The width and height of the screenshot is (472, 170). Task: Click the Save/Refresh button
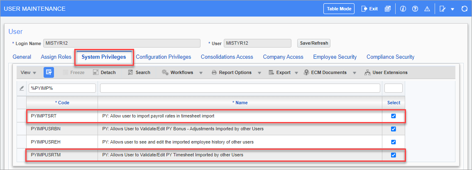(314, 43)
